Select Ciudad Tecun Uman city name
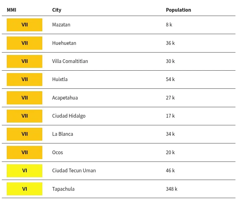The image size is (237, 203). [x=74, y=171]
